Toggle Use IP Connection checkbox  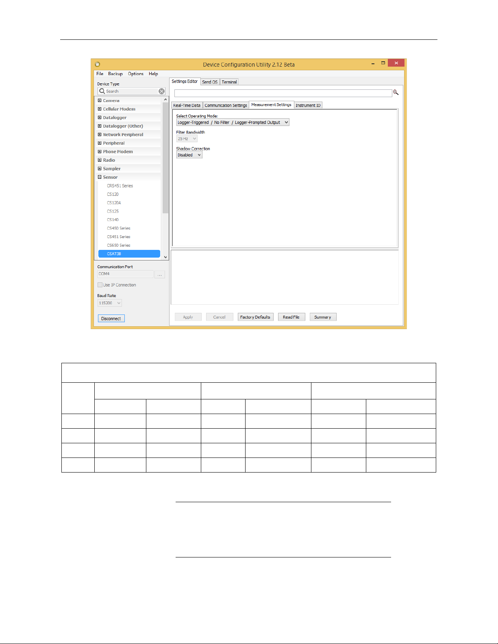click(100, 285)
